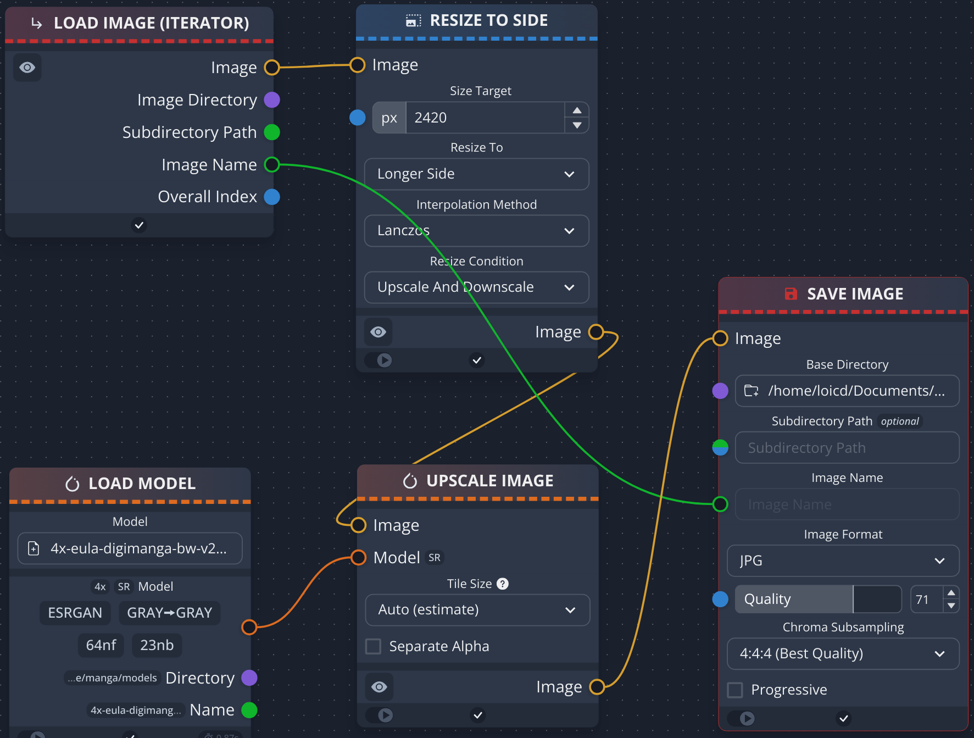Click the play button under Resize To Side node
Screen dimensions: 974x738
(385, 360)
